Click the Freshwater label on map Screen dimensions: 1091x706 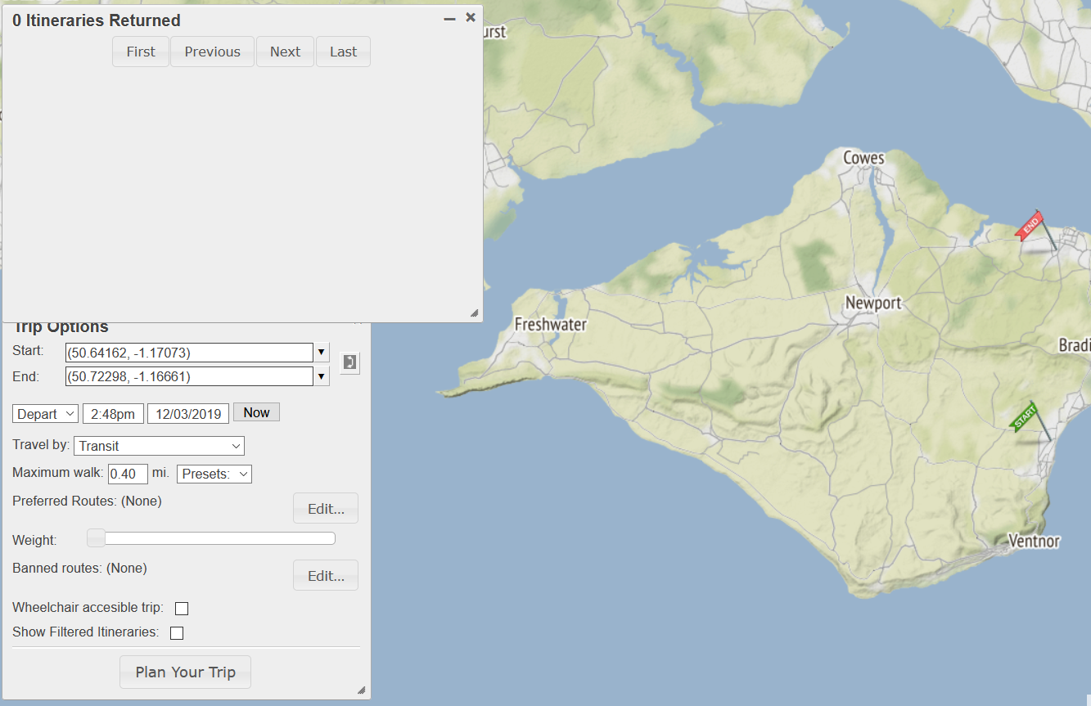pos(551,325)
